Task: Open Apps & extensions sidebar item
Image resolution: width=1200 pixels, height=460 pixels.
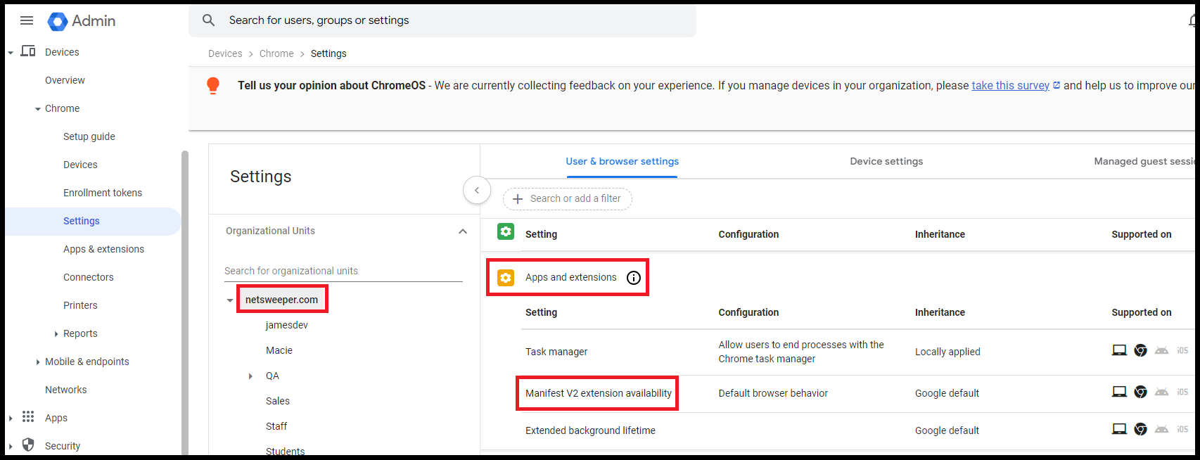Action: pyautogui.click(x=103, y=249)
